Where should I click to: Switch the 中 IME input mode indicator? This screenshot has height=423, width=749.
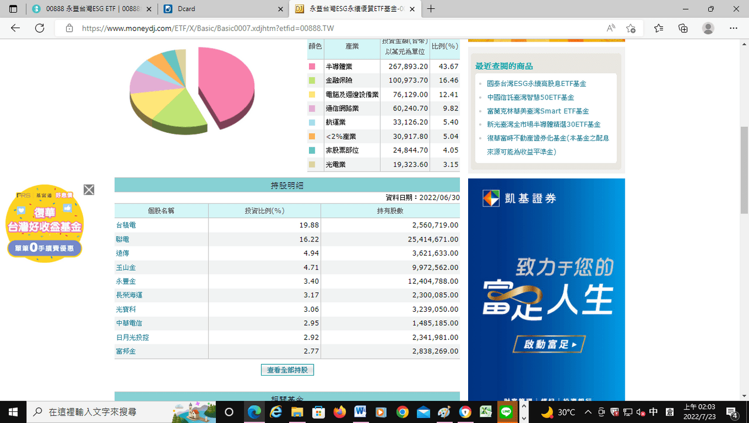click(x=654, y=412)
